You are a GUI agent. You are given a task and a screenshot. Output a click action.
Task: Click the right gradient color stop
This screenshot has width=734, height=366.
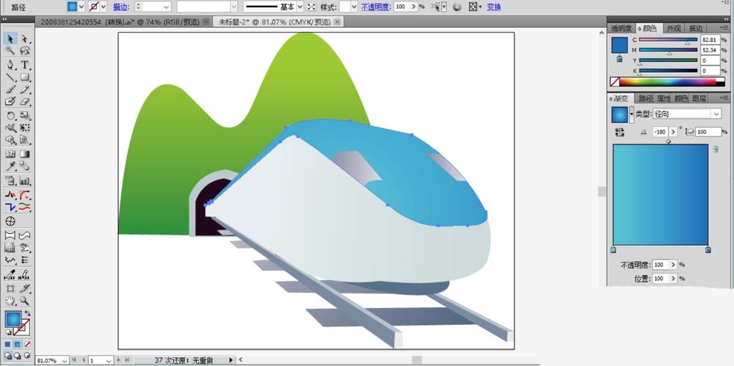point(708,250)
